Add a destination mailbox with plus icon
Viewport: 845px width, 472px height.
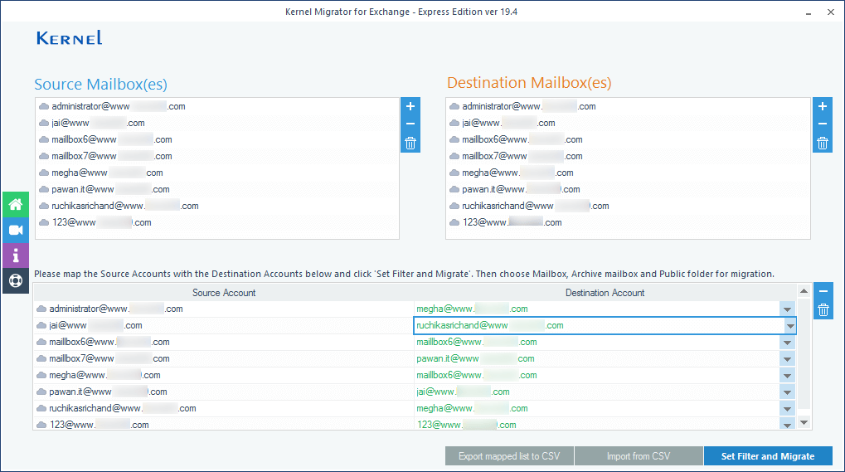pos(823,106)
